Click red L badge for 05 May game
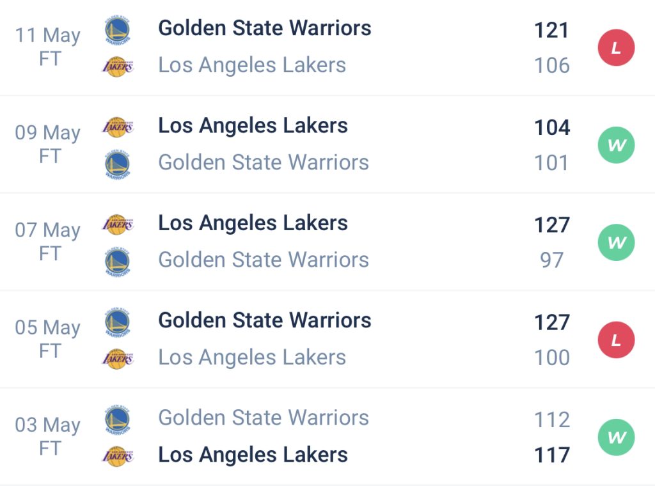Viewport: 655px width, 486px height. pos(616,340)
